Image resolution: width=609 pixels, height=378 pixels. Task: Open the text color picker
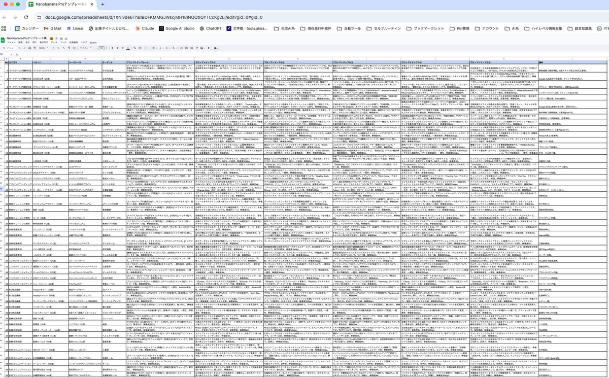(x=128, y=48)
